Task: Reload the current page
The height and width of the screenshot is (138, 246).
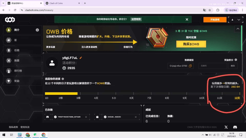Action: click(15, 10)
